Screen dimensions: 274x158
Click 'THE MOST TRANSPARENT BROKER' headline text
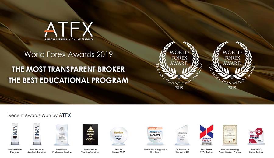pos(68,69)
